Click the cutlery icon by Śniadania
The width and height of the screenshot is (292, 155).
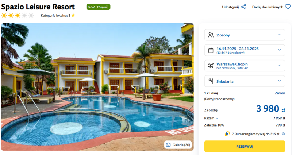[x=211, y=81]
